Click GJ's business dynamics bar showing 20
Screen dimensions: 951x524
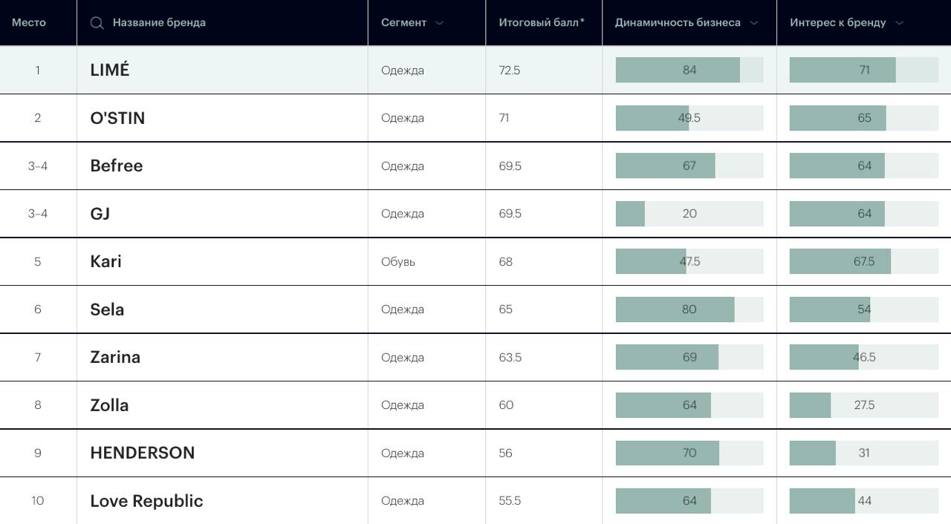click(689, 214)
